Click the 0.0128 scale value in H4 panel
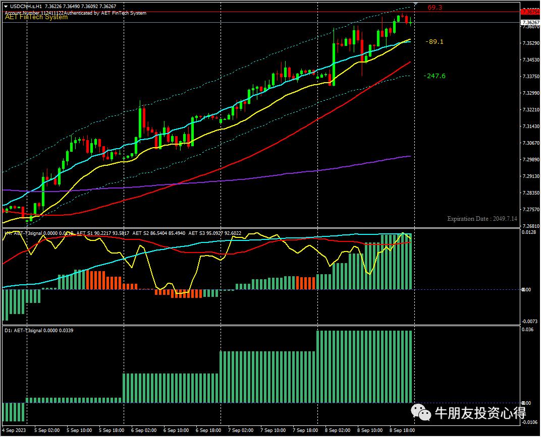 coord(529,232)
